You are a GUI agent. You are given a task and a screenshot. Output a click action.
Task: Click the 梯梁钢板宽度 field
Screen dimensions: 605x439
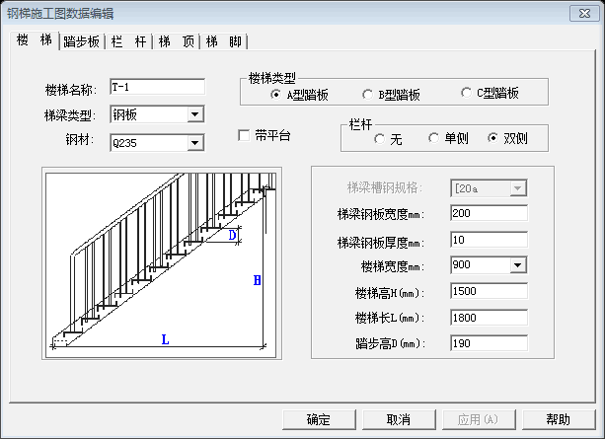[489, 213]
